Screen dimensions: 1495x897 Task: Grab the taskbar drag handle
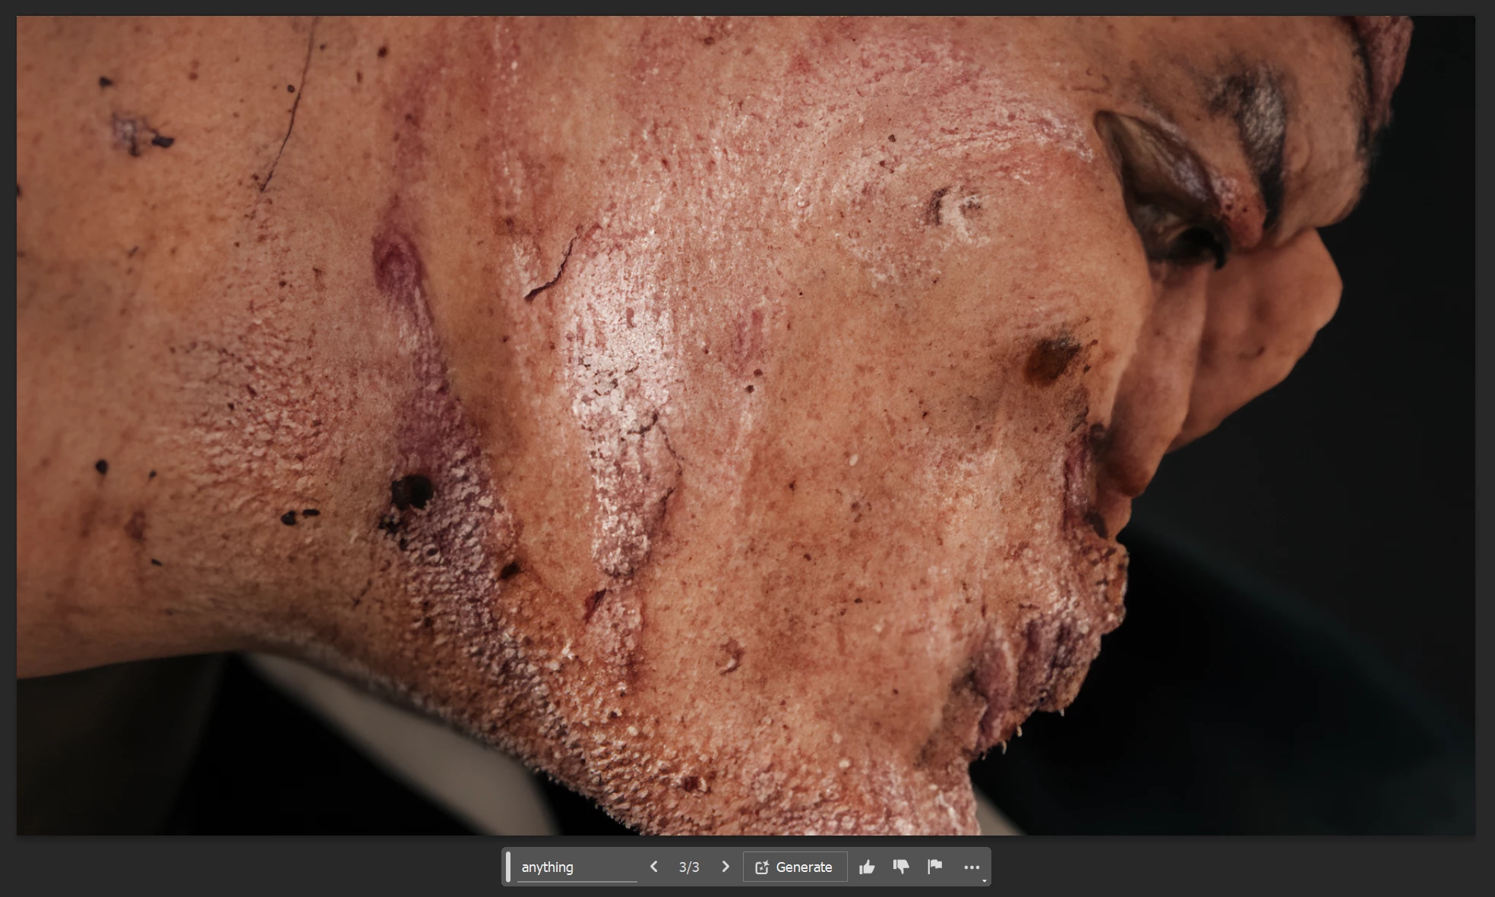(508, 867)
